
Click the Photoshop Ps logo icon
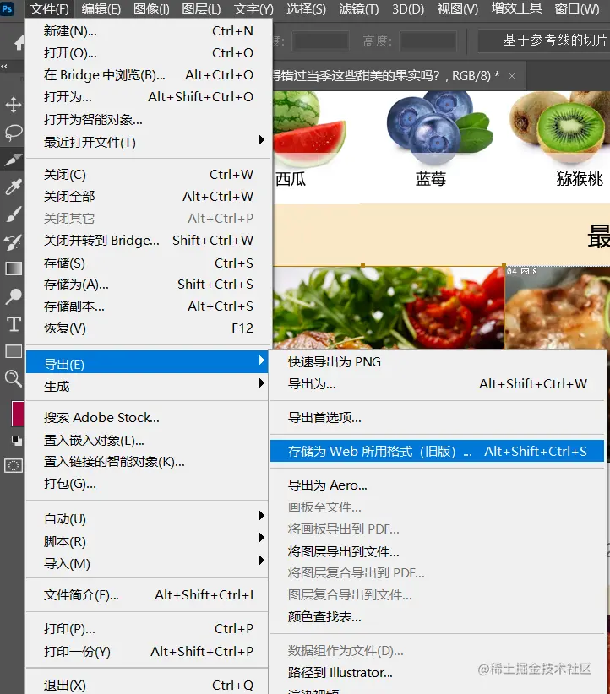coord(7,8)
